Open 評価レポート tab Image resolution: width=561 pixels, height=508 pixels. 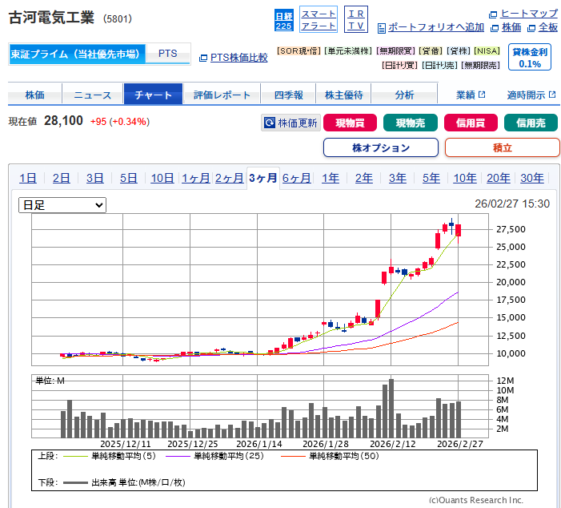click(222, 95)
